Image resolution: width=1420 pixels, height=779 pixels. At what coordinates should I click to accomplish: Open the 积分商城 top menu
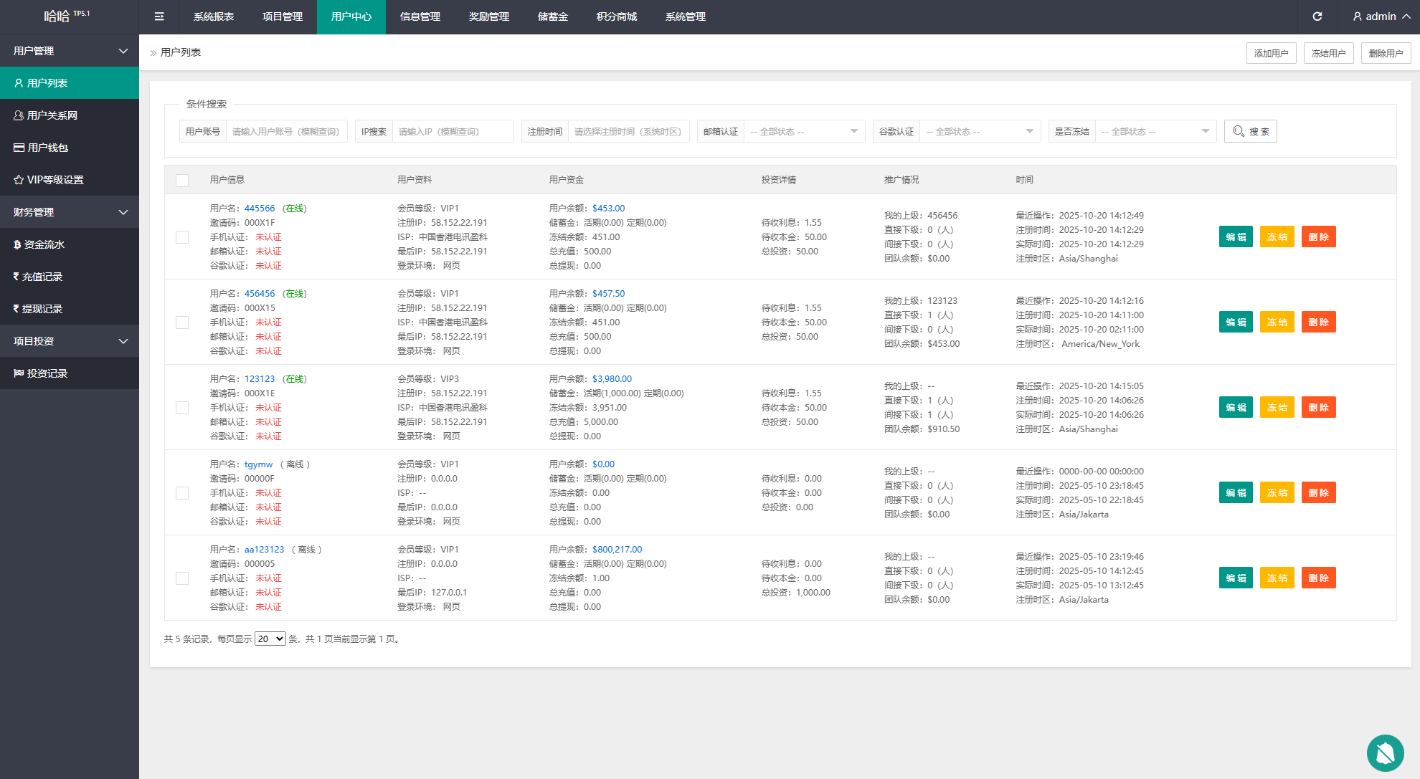click(616, 16)
